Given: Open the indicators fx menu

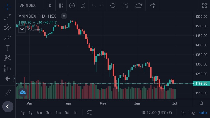Looking at the screenshot, I should 83,5.
